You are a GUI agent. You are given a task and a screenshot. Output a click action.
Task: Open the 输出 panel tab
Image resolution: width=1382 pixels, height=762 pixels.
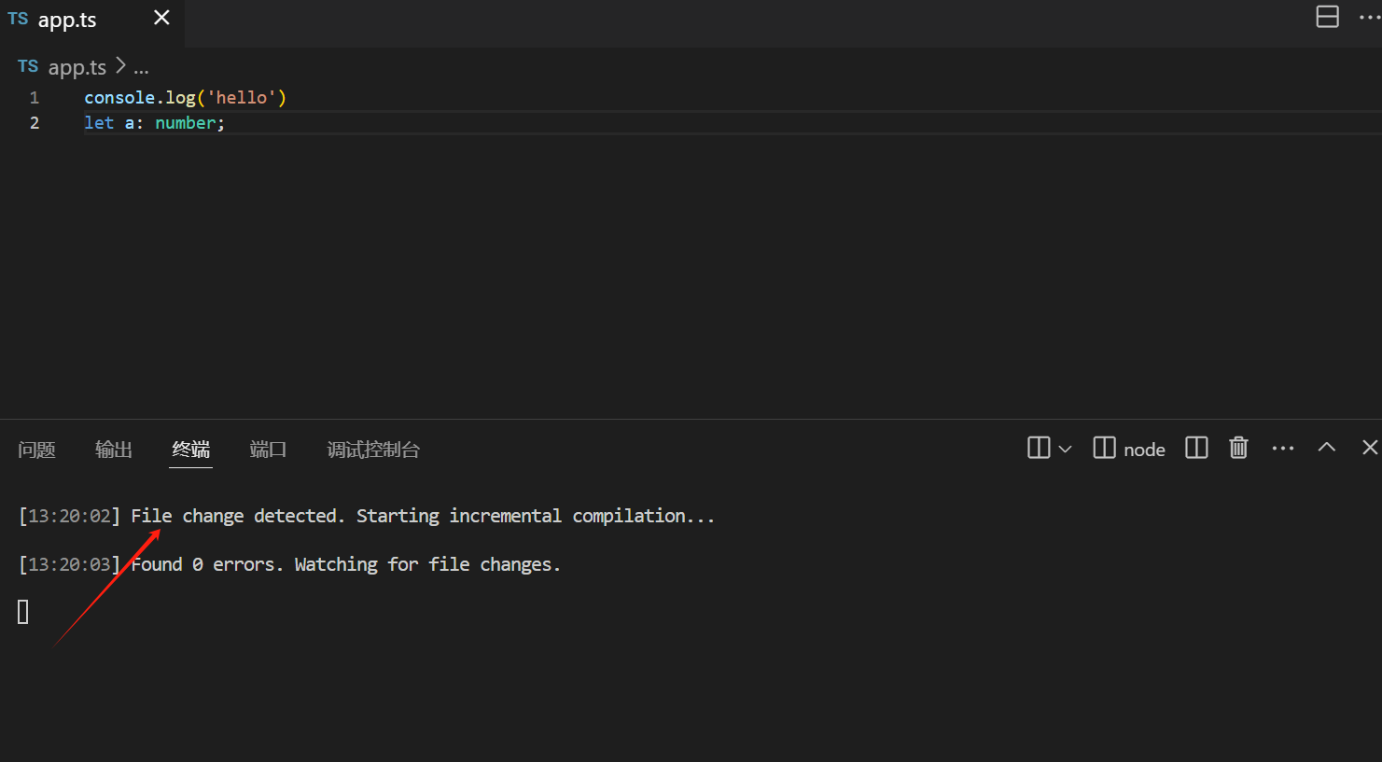click(114, 450)
